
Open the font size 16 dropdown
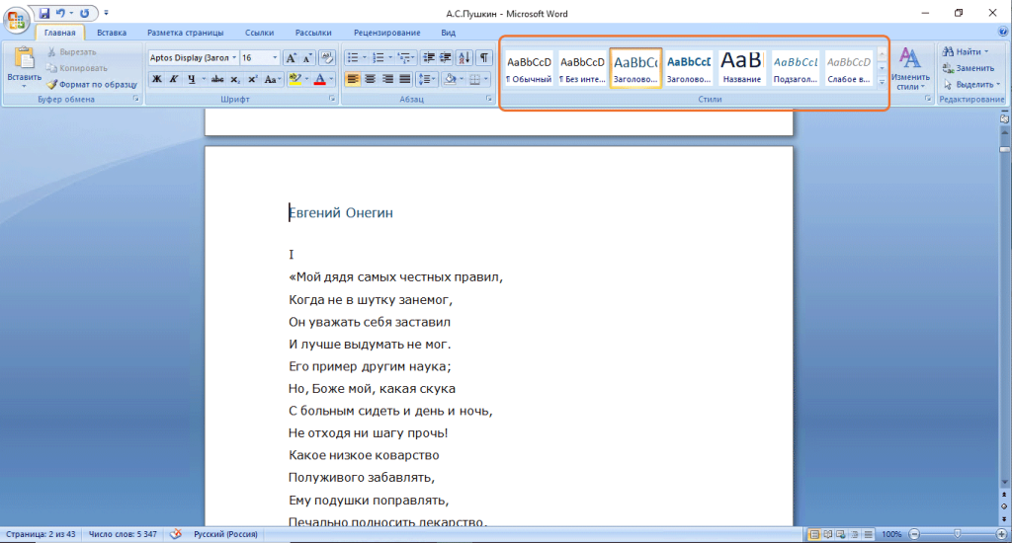click(275, 58)
